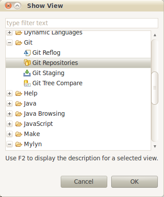This screenshot has width=164, height=197.
Task: Select the Java Browsing label text
Action: [44, 114]
